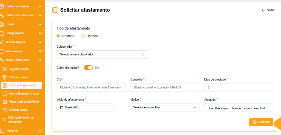Select Solicitar Afastamento in the sidebar
Screen dimensions: 281x135
point(21,85)
